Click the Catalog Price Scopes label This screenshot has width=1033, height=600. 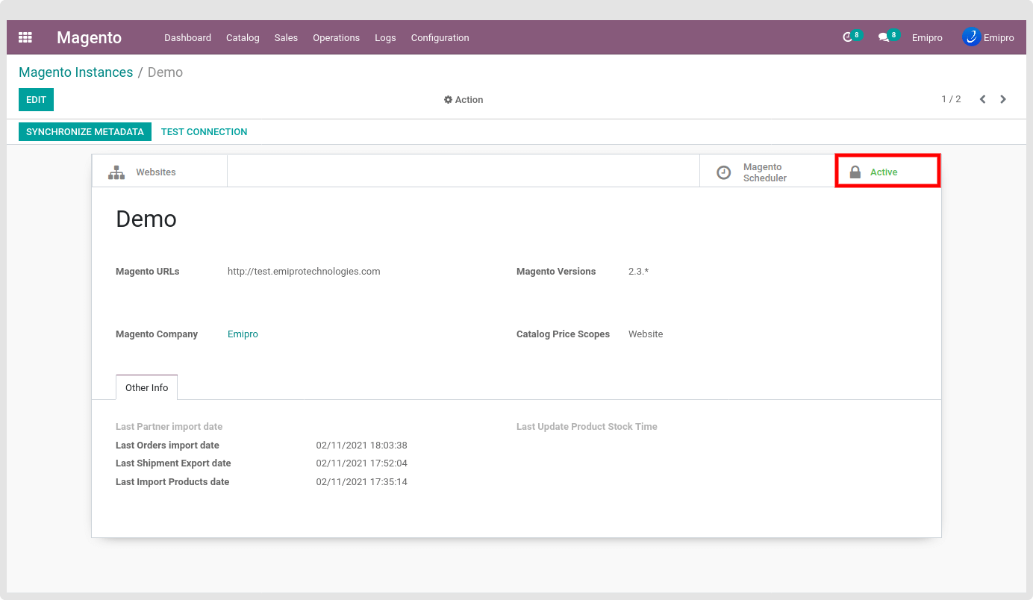[x=563, y=334]
